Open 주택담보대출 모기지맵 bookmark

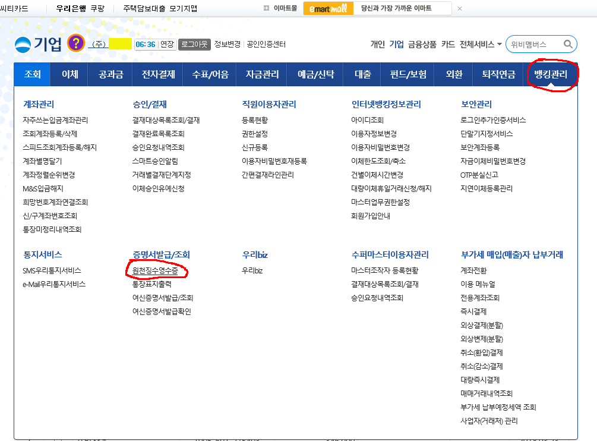tap(160, 8)
